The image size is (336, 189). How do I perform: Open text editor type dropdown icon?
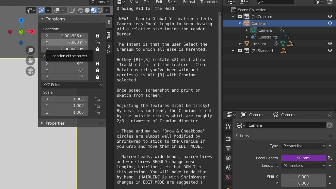click(x=121, y=2)
